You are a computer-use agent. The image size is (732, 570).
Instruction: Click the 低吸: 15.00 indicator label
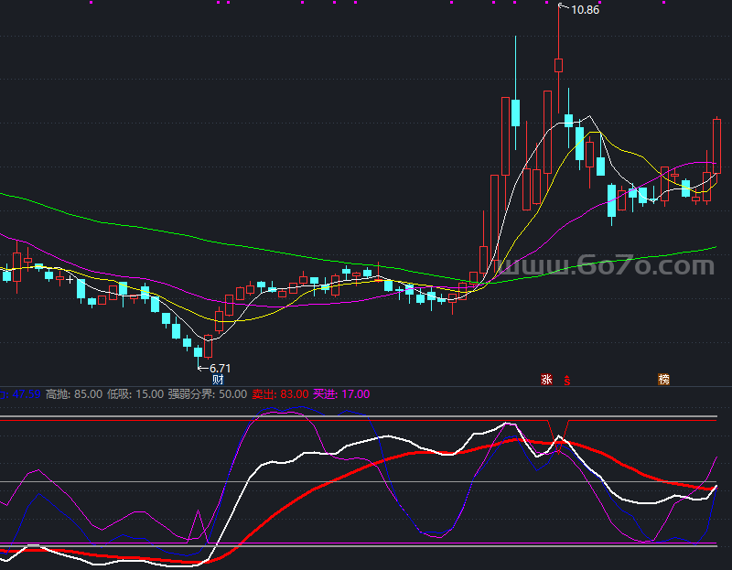click(x=135, y=394)
